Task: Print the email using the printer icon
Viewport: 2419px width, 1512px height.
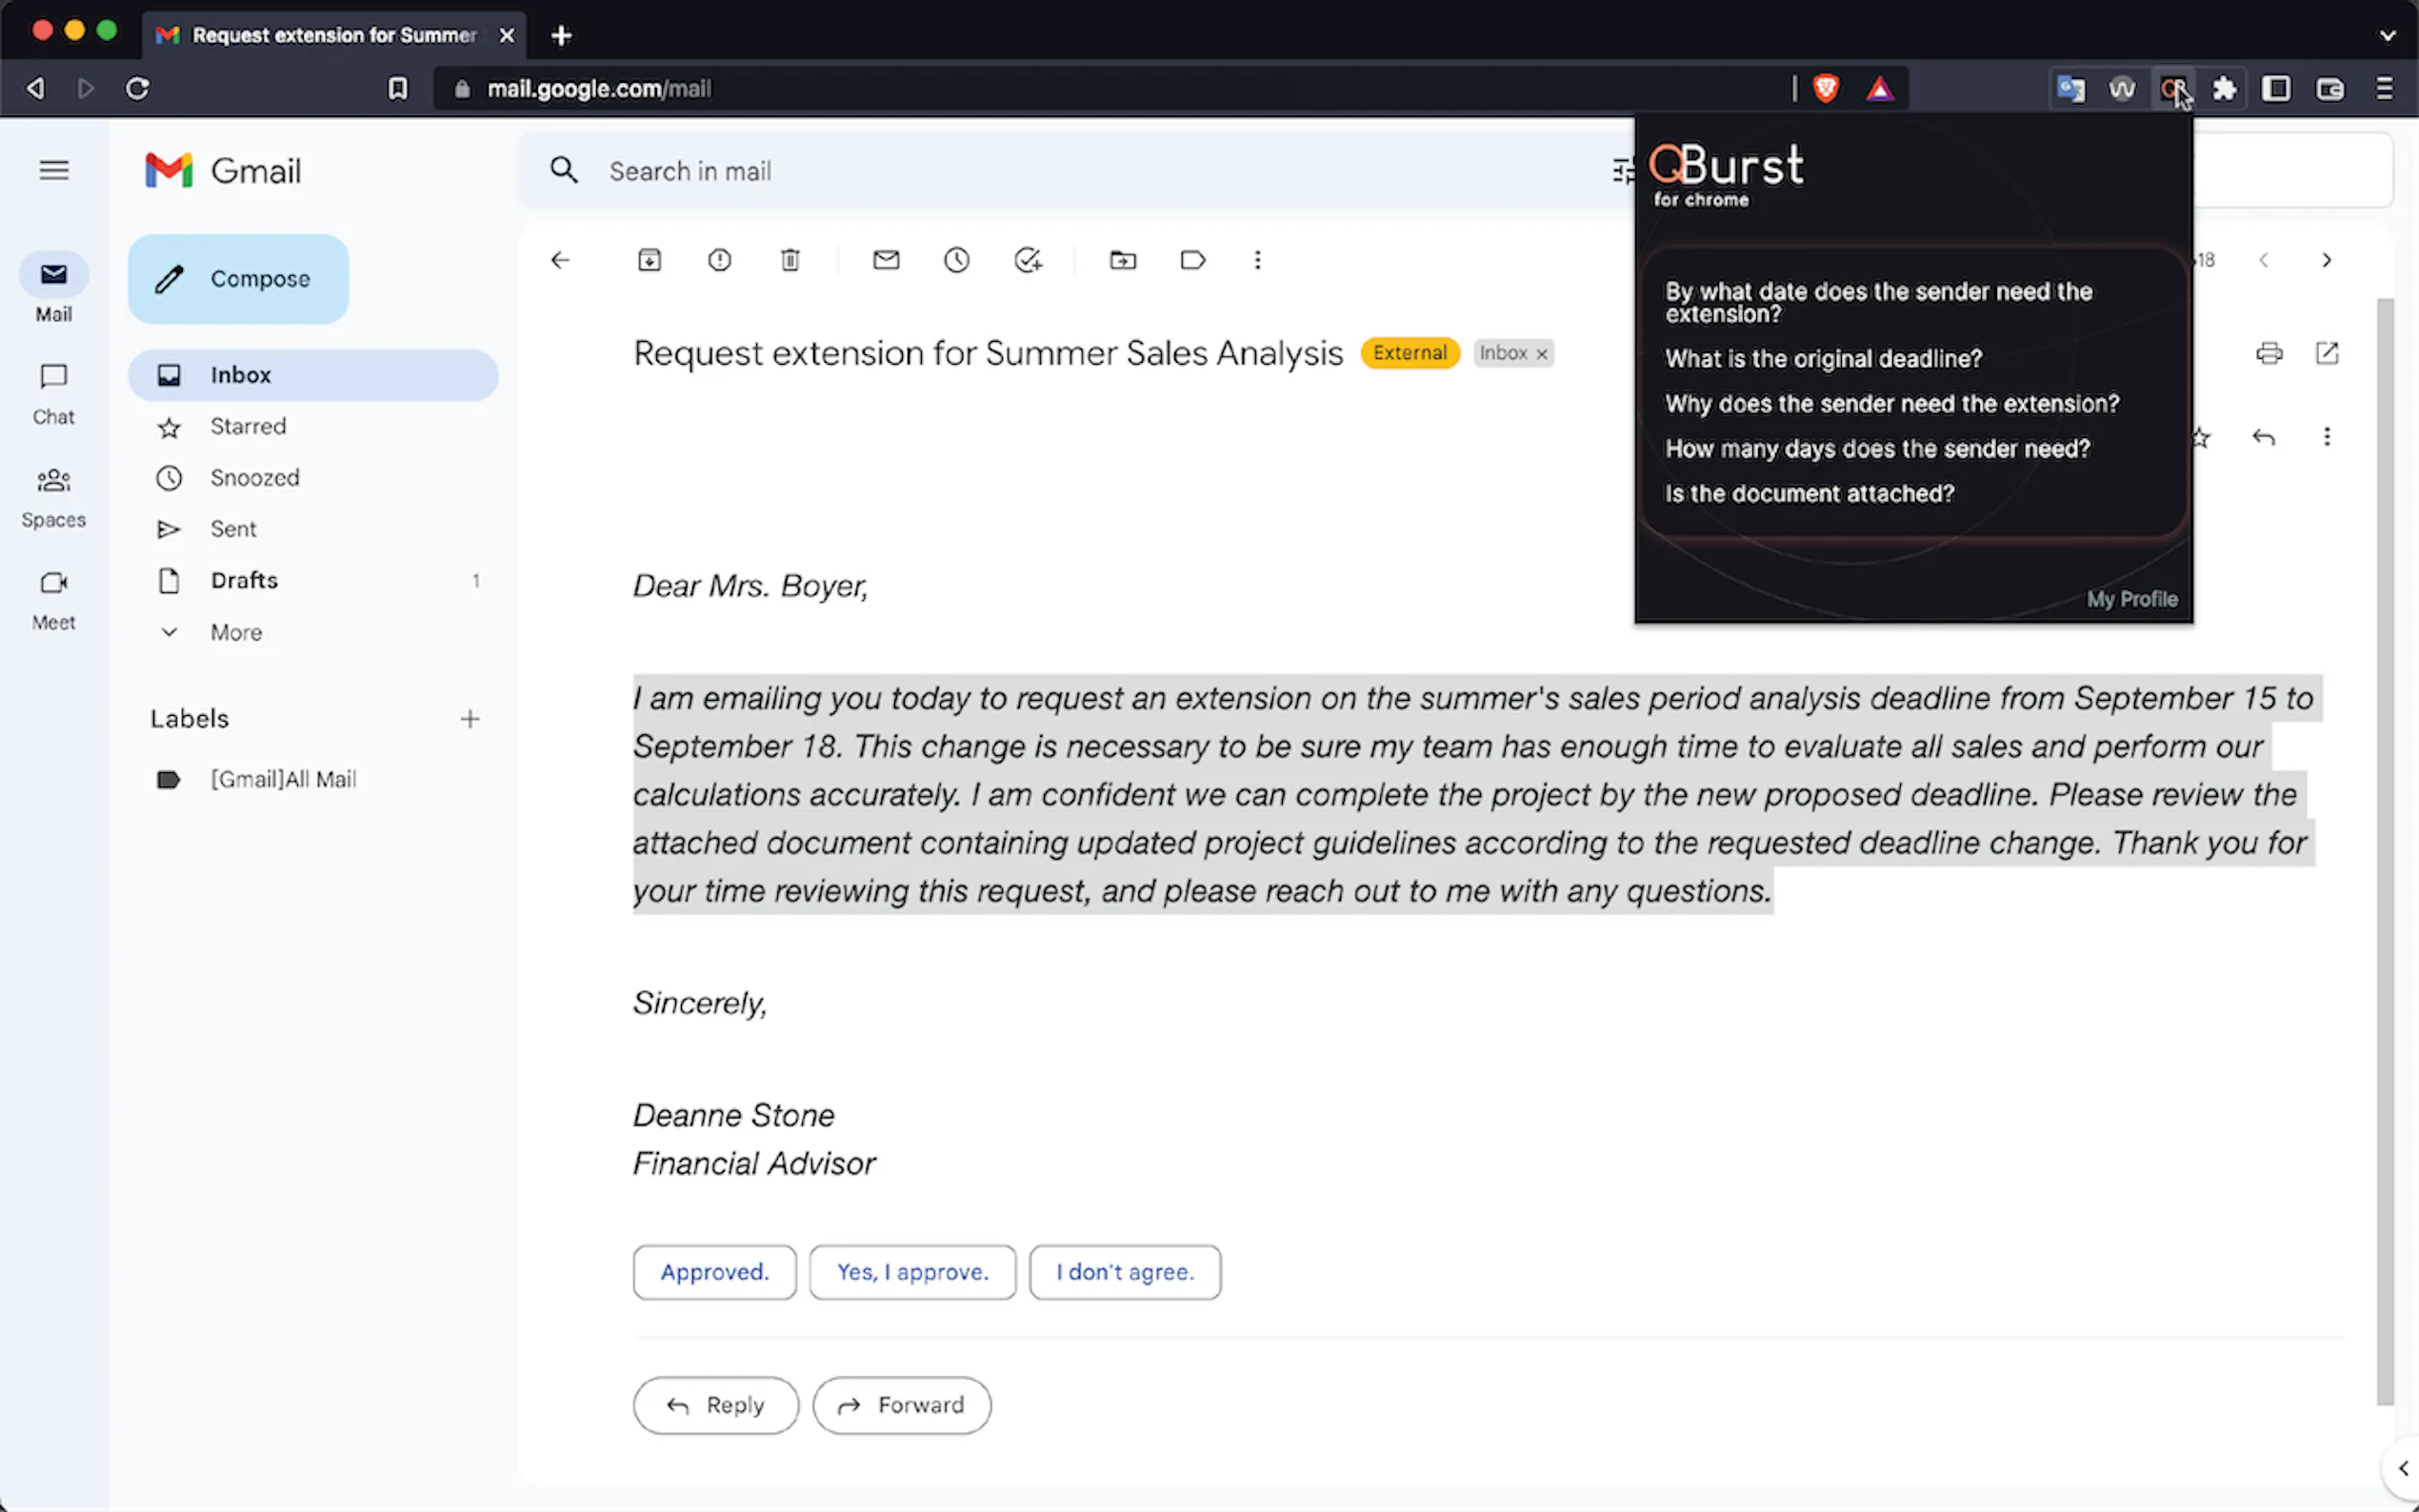Action: point(2269,353)
